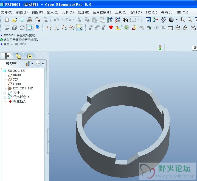Screen dimensions: 197x181
Task: Switch display to shading
Action: [x=30, y=28]
